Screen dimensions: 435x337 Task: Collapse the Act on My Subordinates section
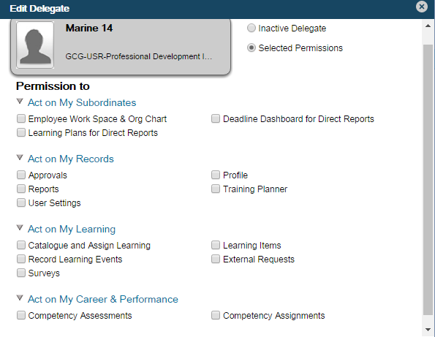click(20, 101)
